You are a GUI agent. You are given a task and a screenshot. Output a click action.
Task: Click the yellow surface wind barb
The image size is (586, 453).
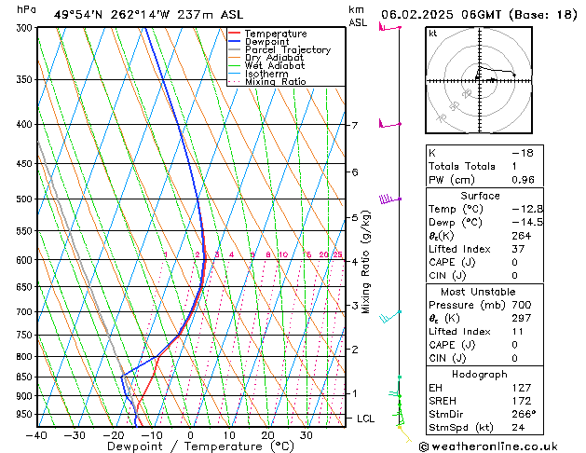click(404, 434)
